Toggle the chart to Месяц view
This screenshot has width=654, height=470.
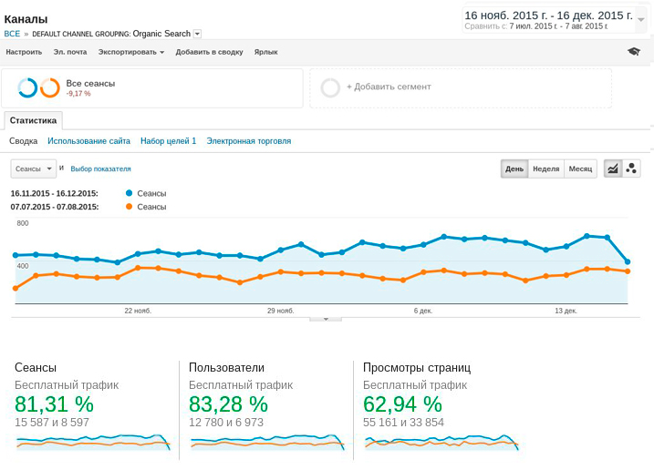click(x=579, y=169)
